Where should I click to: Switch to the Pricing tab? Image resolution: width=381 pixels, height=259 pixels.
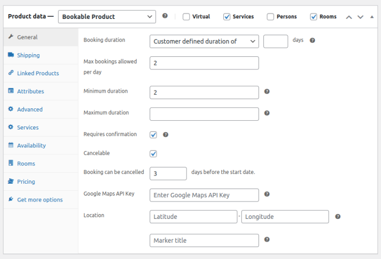[26, 182]
